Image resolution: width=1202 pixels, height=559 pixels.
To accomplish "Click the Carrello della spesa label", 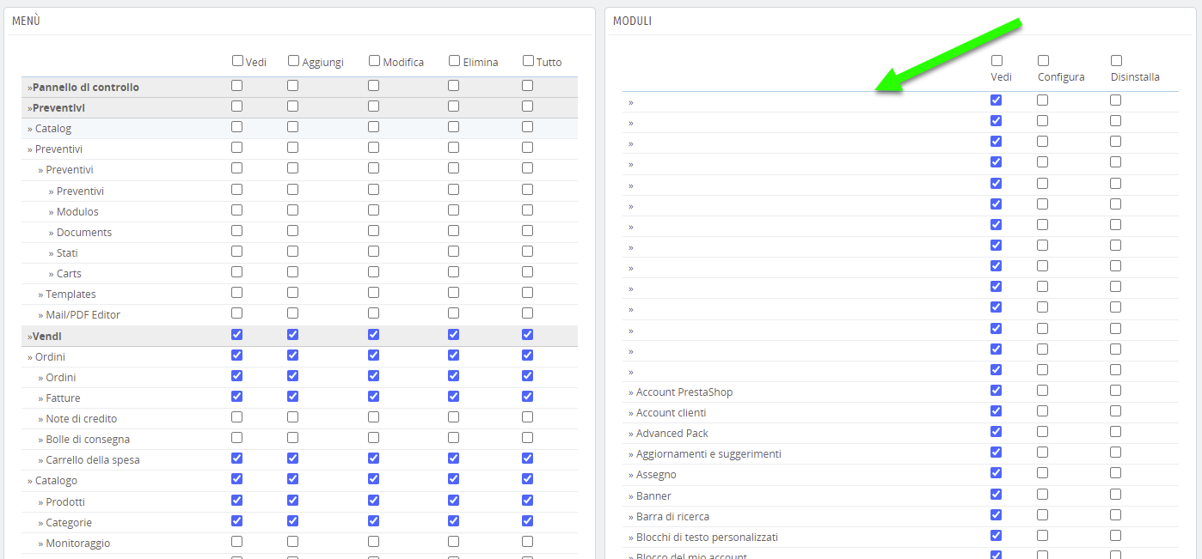I will pyautogui.click(x=93, y=460).
